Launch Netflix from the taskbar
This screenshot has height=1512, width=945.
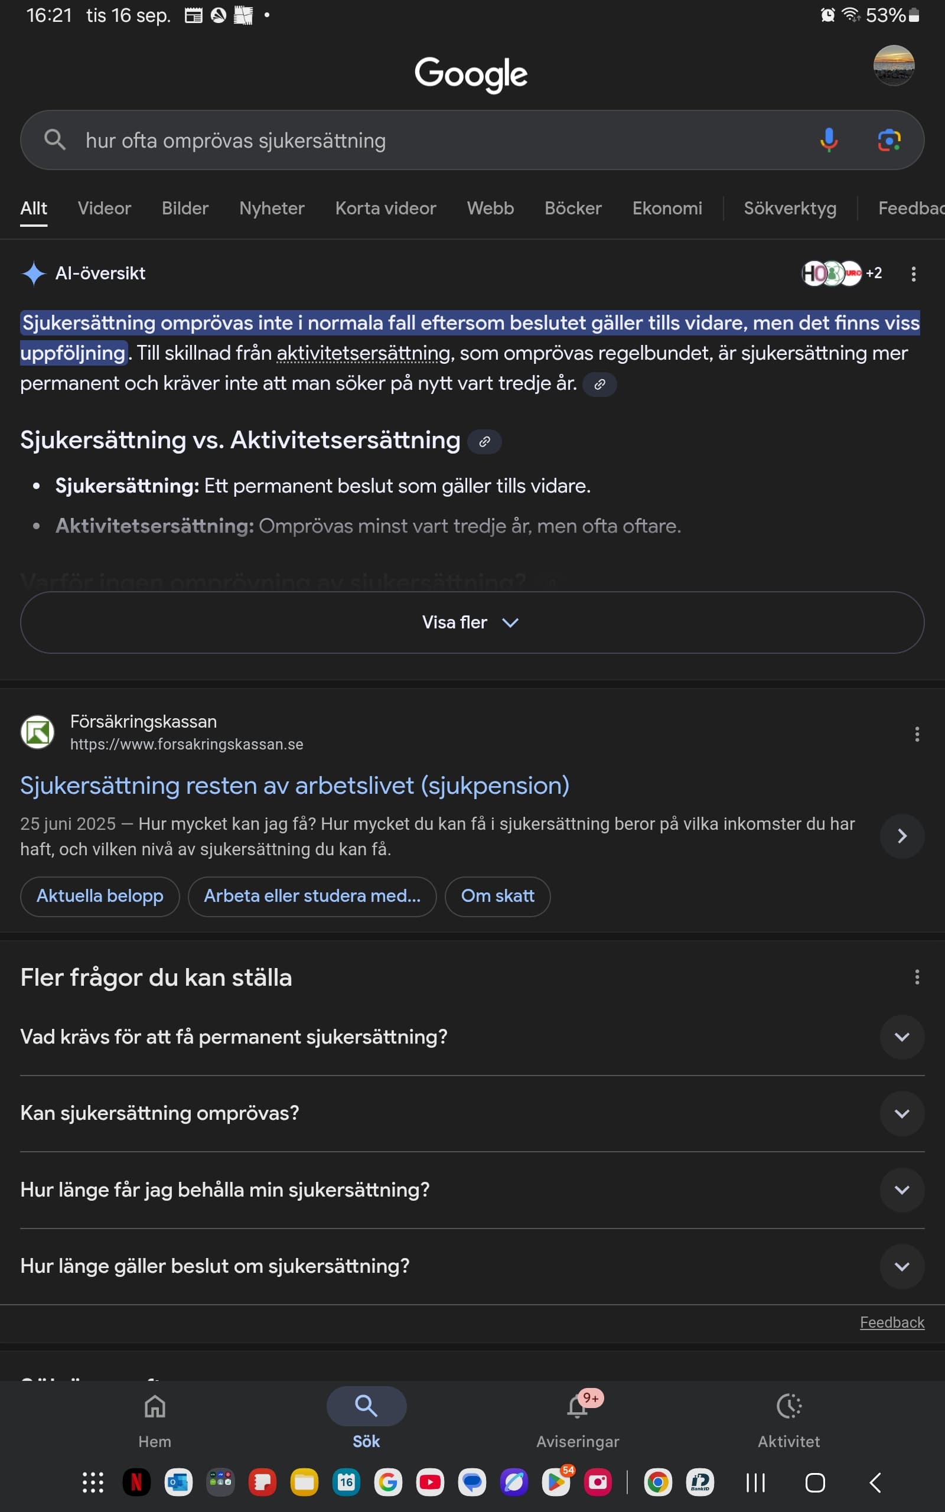(x=136, y=1482)
